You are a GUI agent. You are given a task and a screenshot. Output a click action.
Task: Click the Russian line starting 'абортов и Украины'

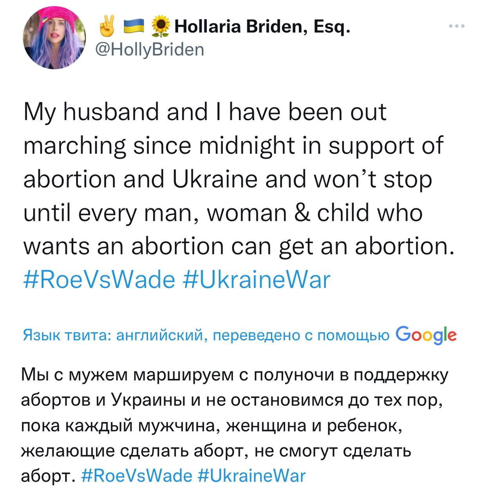232,400
